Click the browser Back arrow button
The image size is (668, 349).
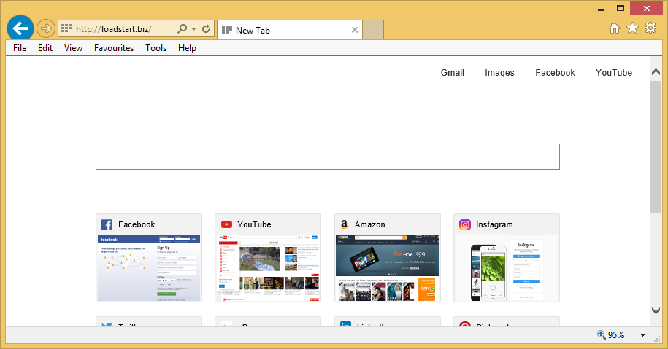pyautogui.click(x=20, y=28)
